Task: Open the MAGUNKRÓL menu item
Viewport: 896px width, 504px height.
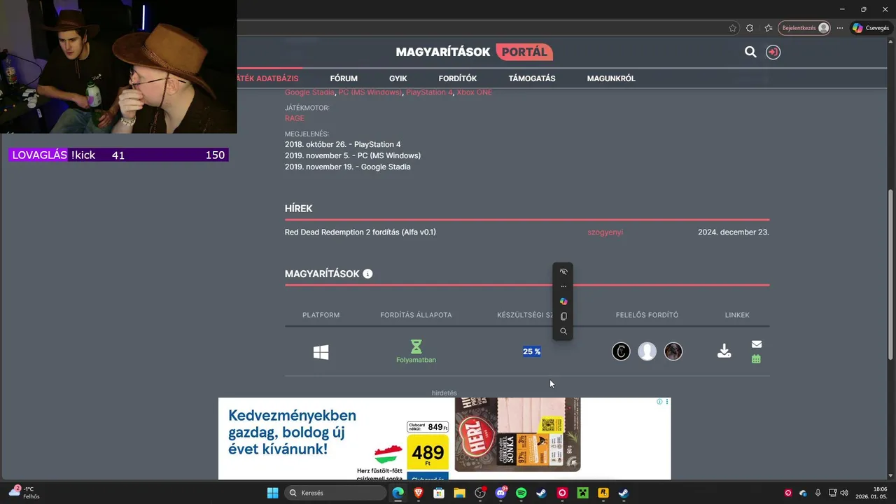Action: [611, 78]
